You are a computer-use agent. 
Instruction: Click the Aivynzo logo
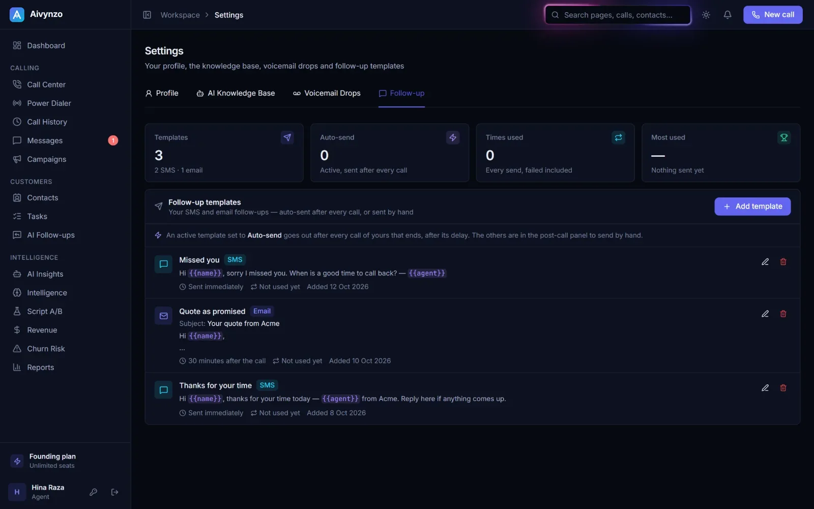[x=17, y=15]
